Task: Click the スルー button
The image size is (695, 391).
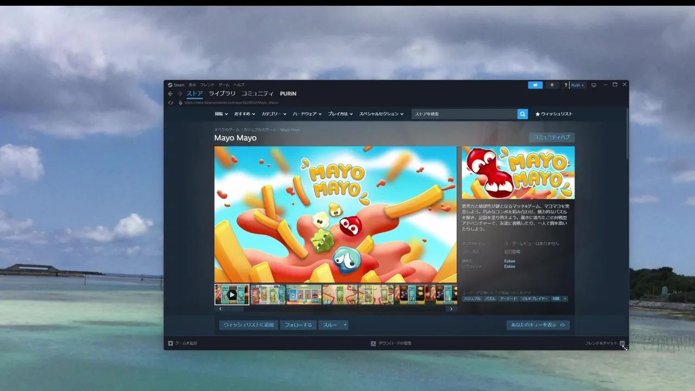Action: pyautogui.click(x=330, y=325)
